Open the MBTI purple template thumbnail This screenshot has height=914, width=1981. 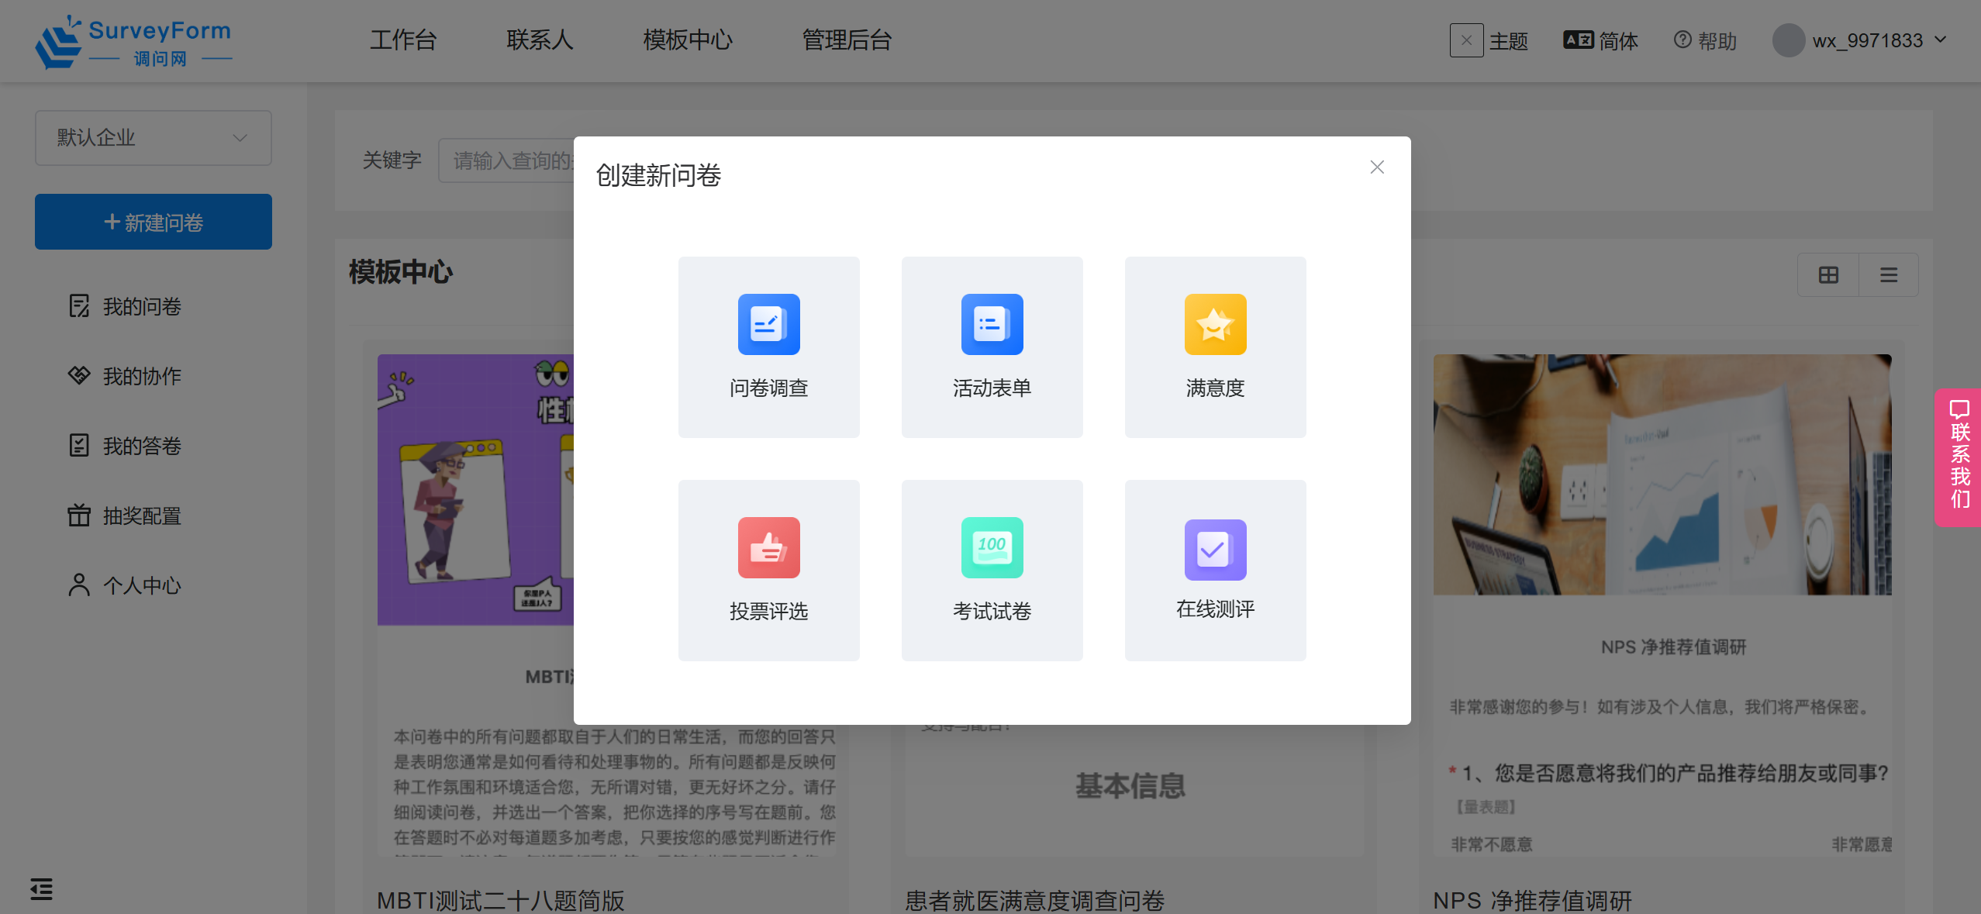pyautogui.click(x=475, y=490)
